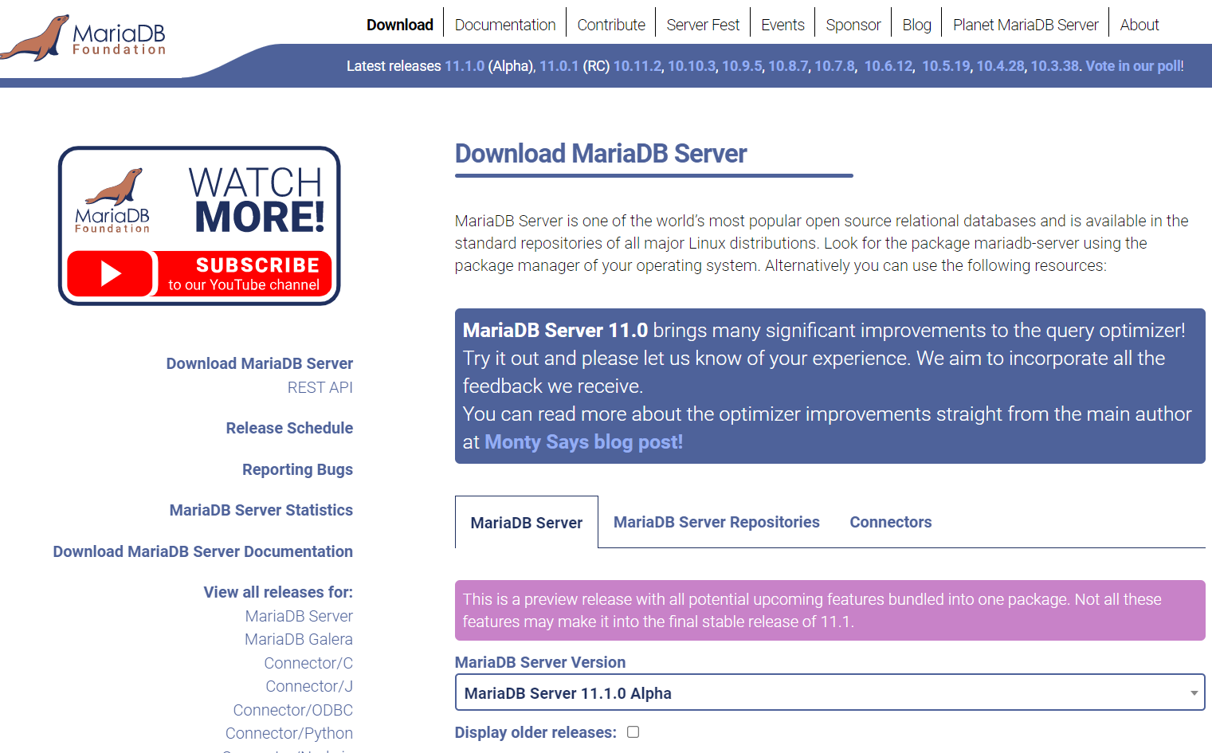The height and width of the screenshot is (753, 1212).
Task: View all MariaDB Galera releases link
Action: [299, 639]
